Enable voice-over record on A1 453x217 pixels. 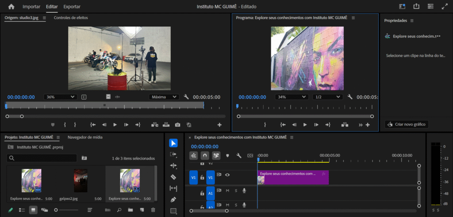coord(244,191)
